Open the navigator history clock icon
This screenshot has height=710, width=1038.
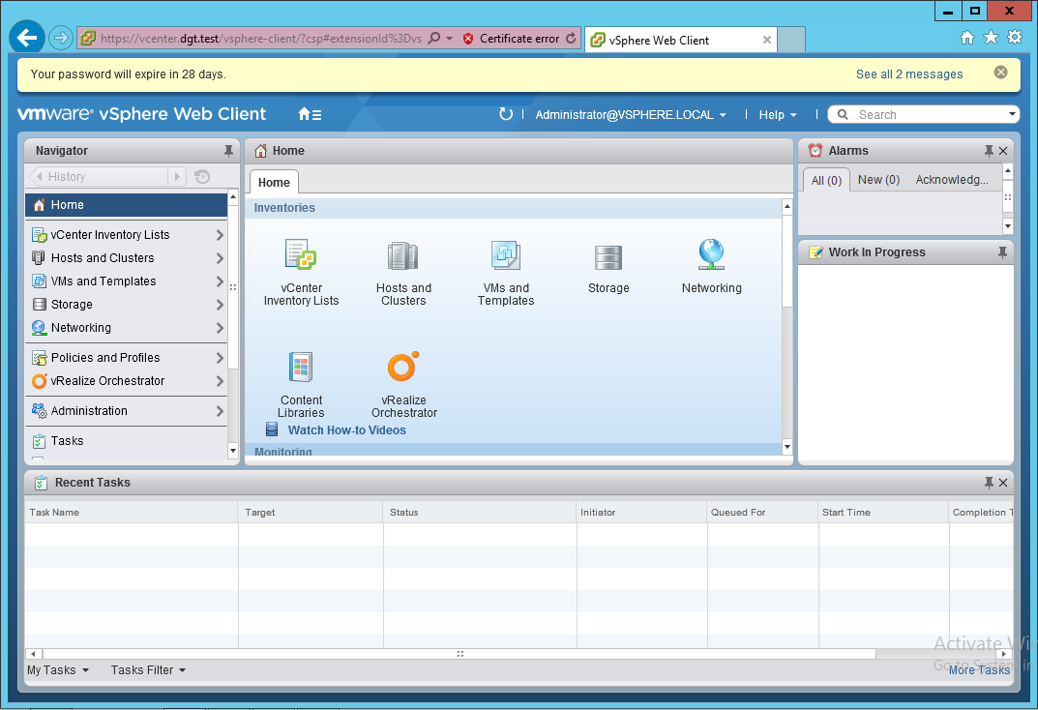pos(202,177)
